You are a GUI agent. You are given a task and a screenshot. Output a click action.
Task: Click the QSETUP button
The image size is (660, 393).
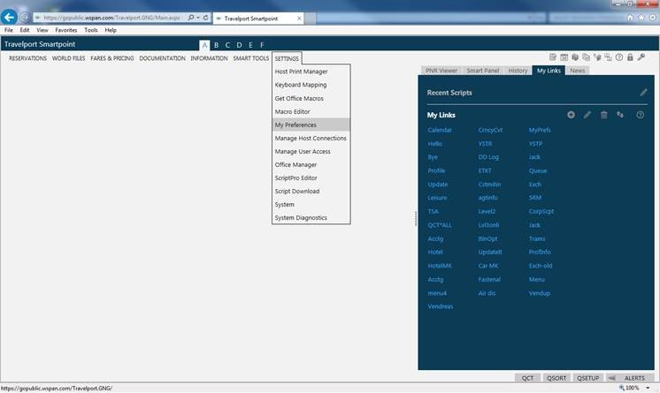click(587, 378)
